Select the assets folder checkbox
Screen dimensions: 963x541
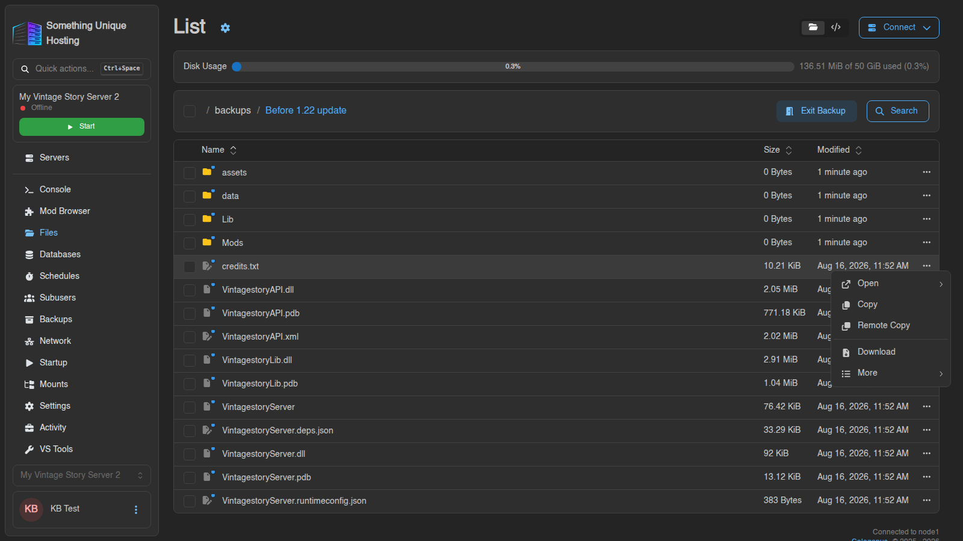coord(190,173)
